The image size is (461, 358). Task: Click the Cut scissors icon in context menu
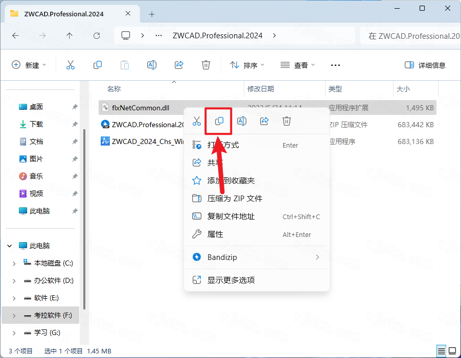196,121
